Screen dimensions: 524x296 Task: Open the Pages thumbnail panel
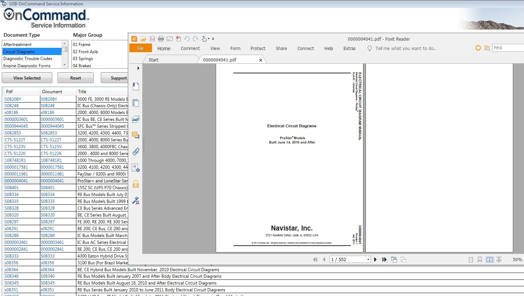click(136, 103)
